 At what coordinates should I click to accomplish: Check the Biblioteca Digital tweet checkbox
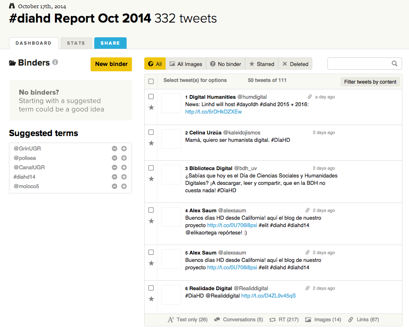point(151,168)
